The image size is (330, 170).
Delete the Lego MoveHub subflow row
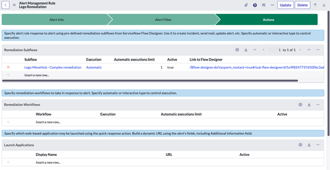(x=8, y=67)
